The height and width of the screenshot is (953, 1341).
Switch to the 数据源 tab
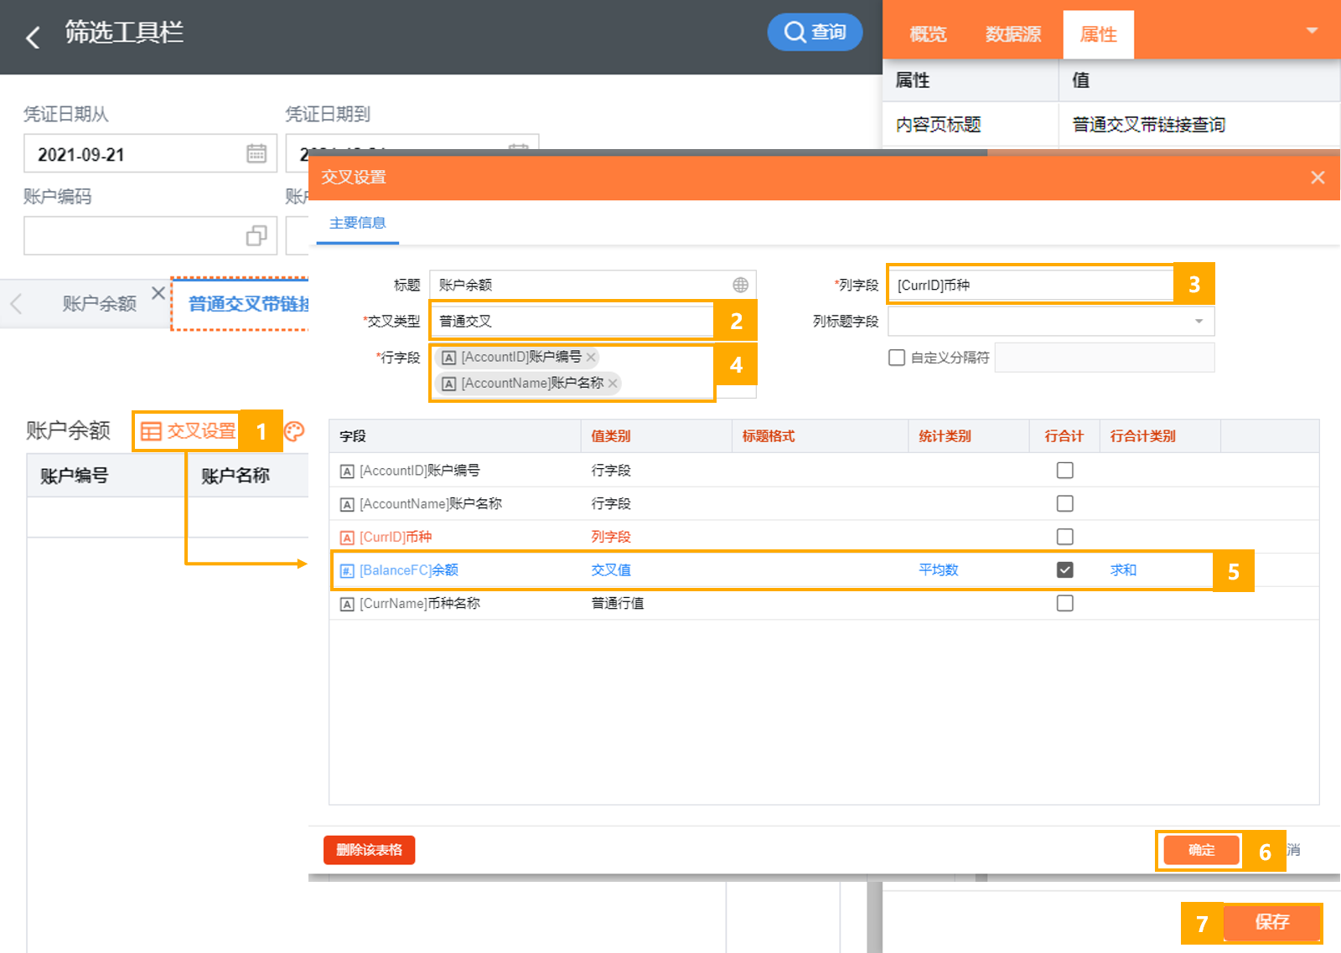tap(1012, 34)
